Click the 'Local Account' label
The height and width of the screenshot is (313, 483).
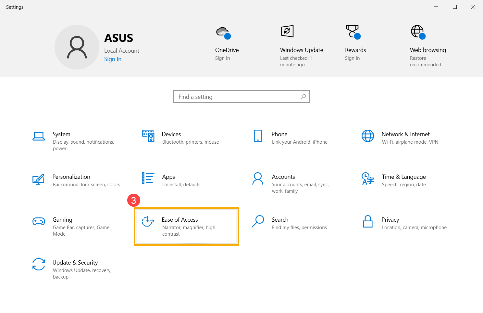122,51
